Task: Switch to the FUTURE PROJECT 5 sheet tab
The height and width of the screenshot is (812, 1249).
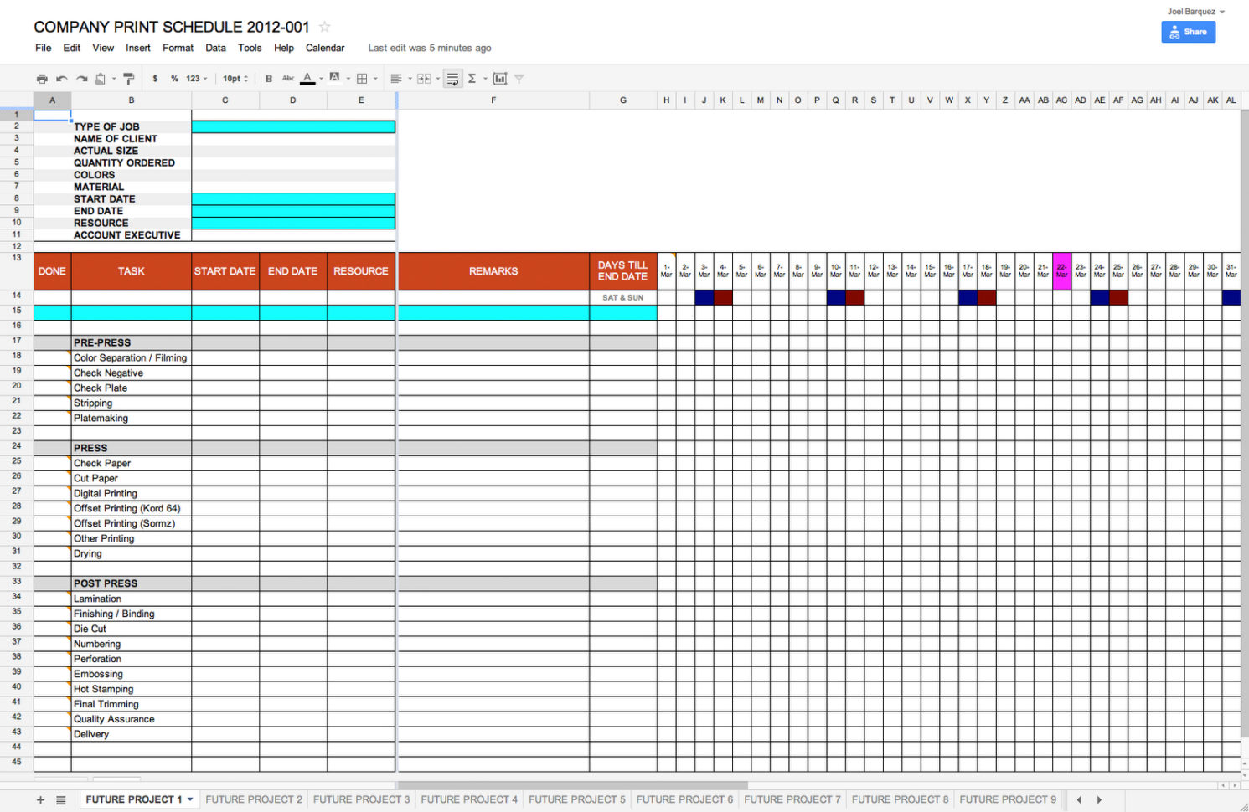Action: [576, 799]
